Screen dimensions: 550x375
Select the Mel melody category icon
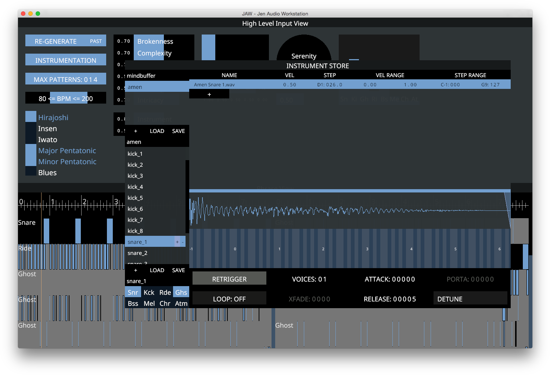149,303
